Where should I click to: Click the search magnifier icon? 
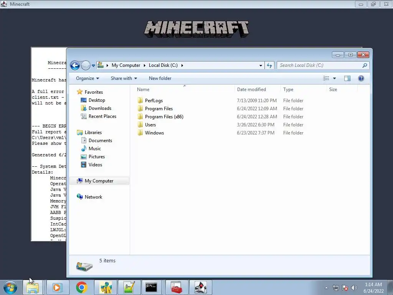coord(365,65)
